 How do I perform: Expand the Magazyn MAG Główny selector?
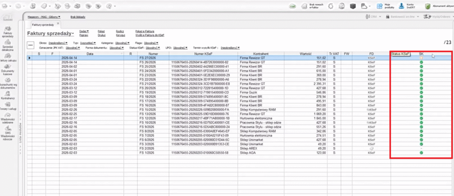pyautogui.click(x=44, y=17)
